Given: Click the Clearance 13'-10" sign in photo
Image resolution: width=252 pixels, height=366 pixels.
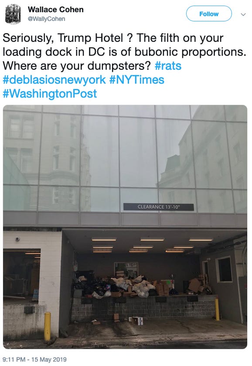Looking at the screenshot, I should pos(159,207).
